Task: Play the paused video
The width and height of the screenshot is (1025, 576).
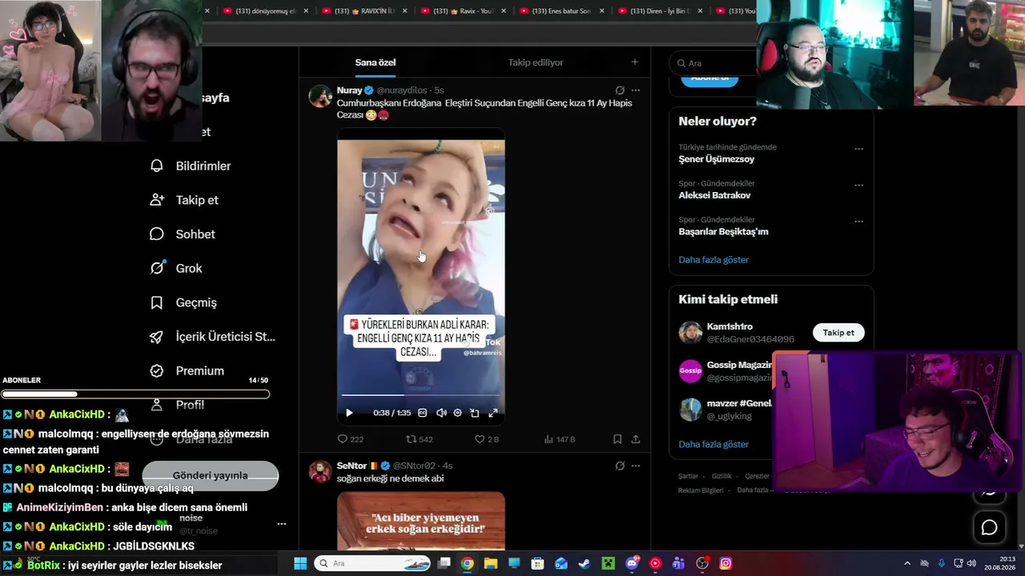Action: [349, 413]
